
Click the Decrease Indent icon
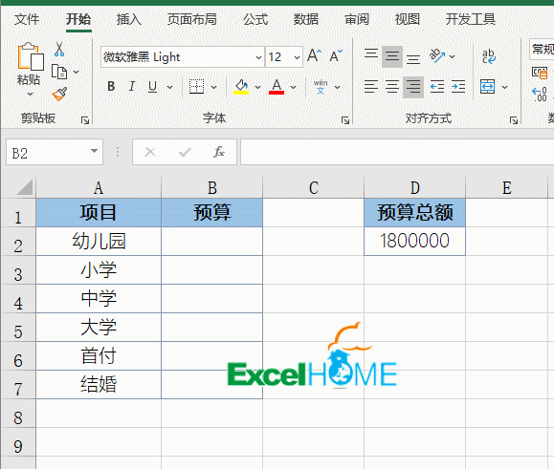click(437, 87)
